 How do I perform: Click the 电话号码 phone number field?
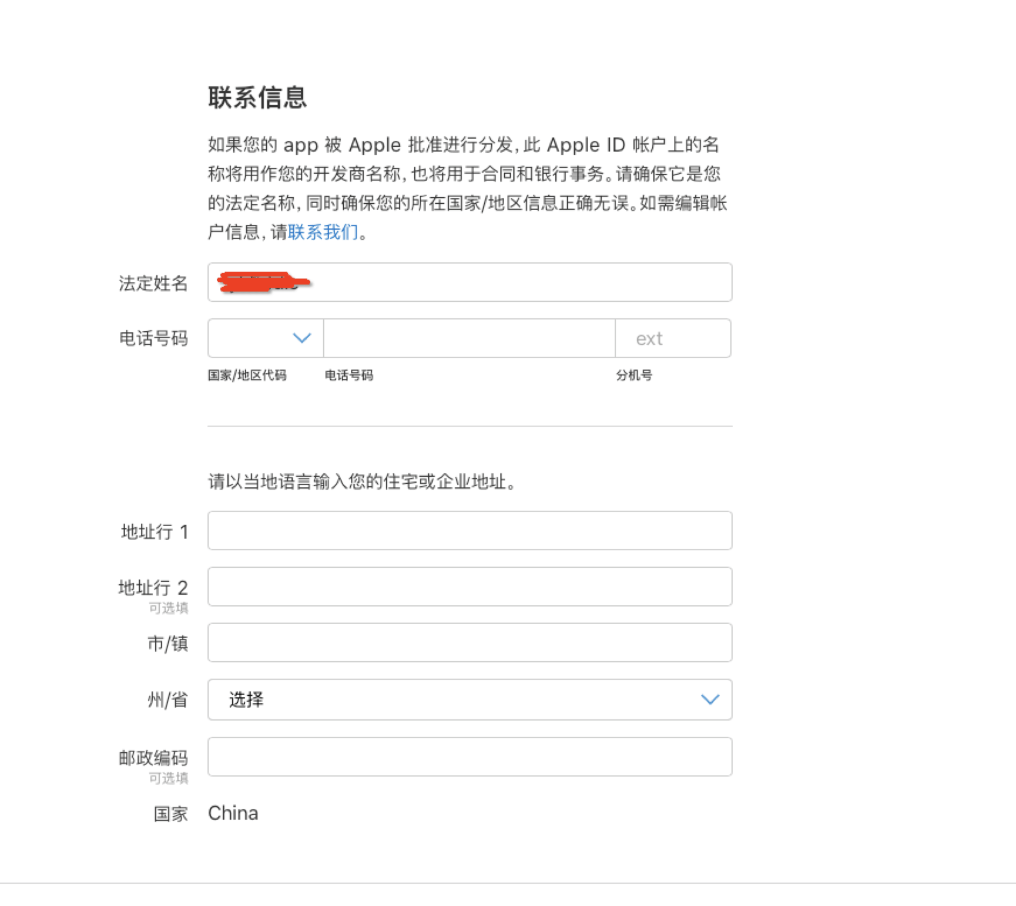pyautogui.click(x=468, y=338)
